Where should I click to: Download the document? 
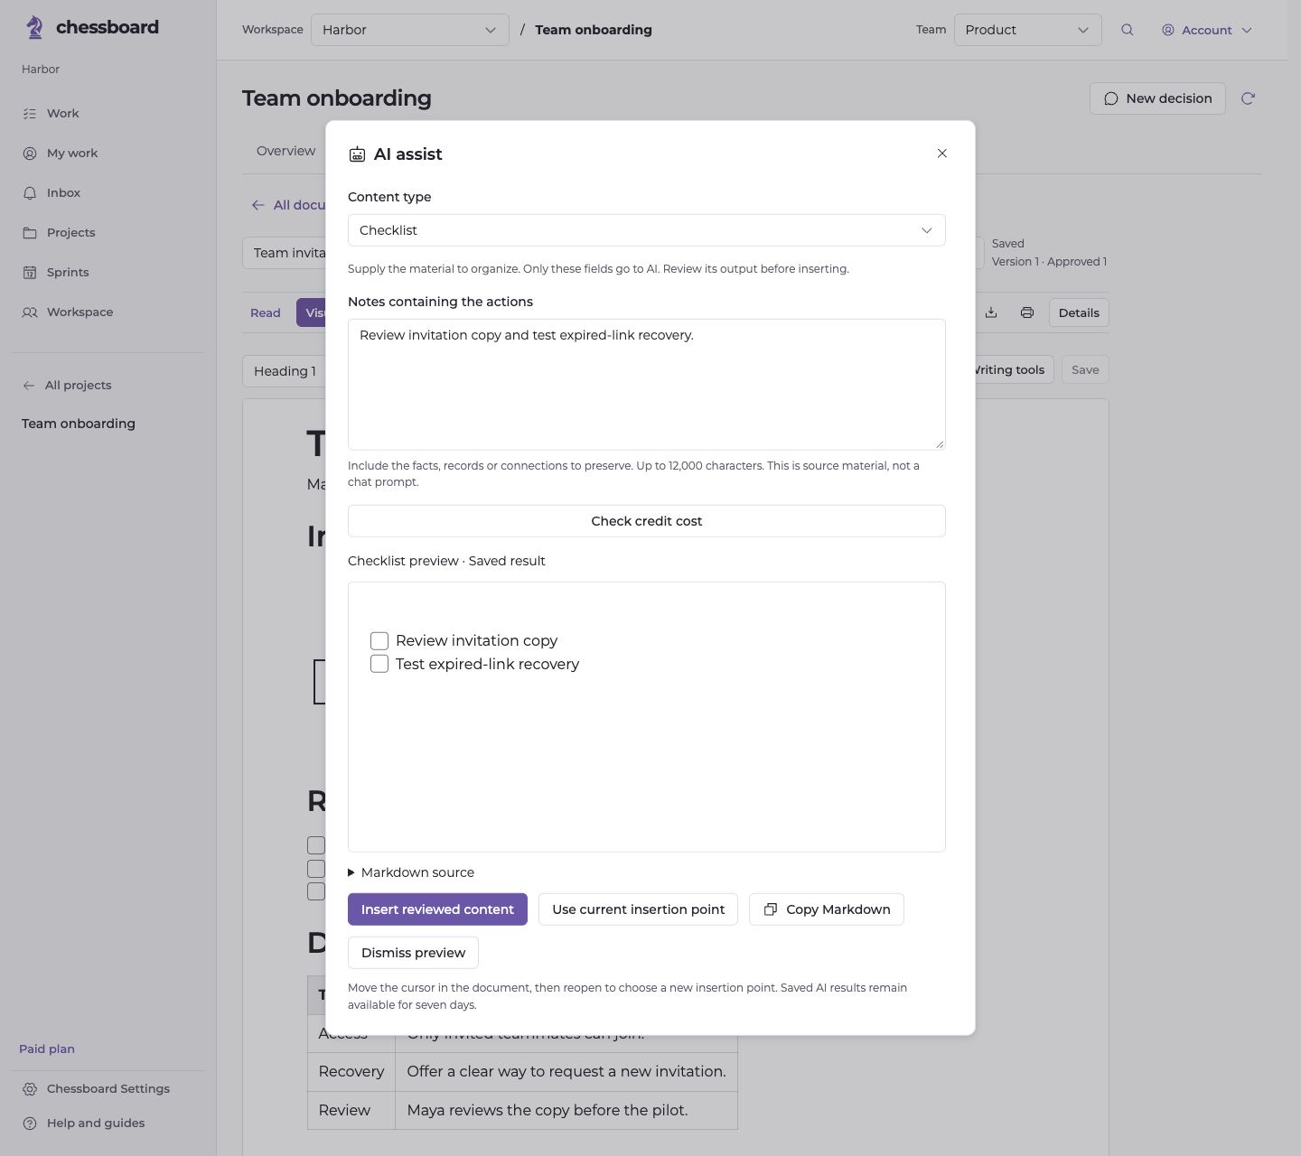coord(991,312)
